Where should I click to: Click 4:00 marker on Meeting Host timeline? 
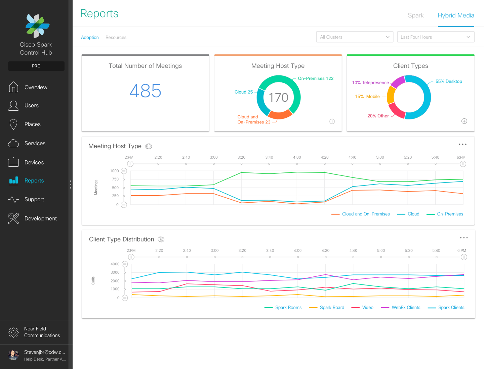pyautogui.click(x=297, y=164)
